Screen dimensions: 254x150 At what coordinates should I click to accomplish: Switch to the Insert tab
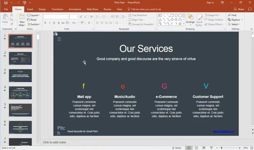coord(30,9)
